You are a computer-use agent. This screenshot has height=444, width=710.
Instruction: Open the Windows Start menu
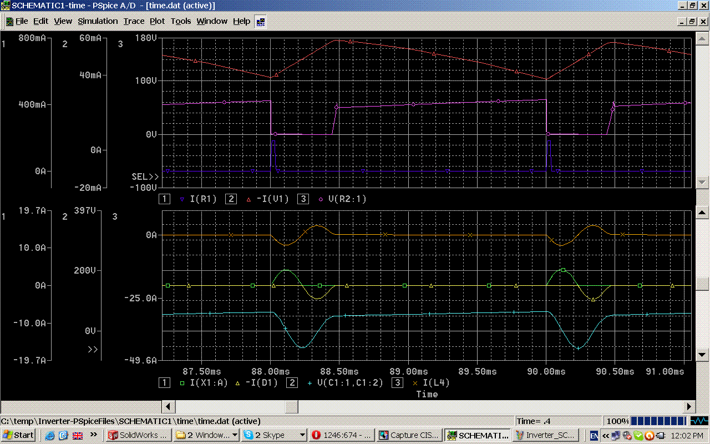[19, 435]
